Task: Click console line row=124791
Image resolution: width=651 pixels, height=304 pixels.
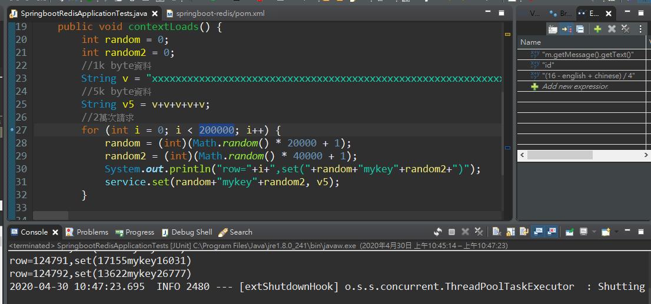Action: click(x=101, y=261)
